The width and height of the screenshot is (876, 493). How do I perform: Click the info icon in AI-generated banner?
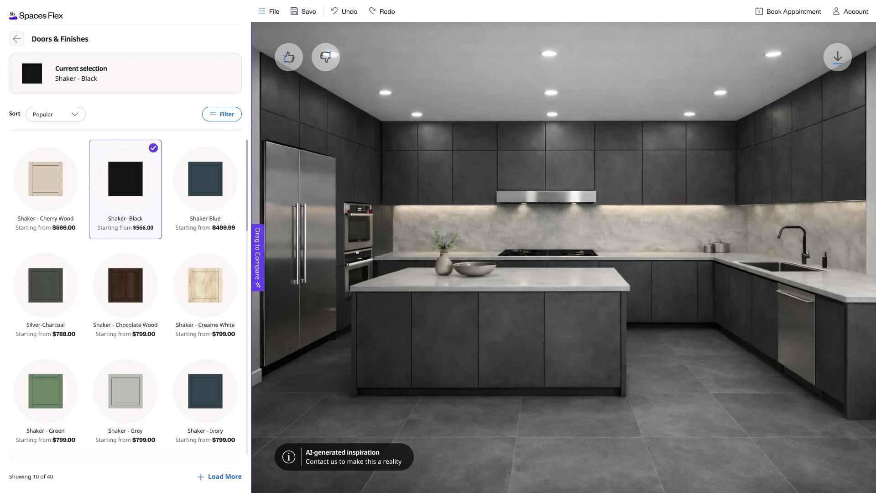tap(289, 457)
